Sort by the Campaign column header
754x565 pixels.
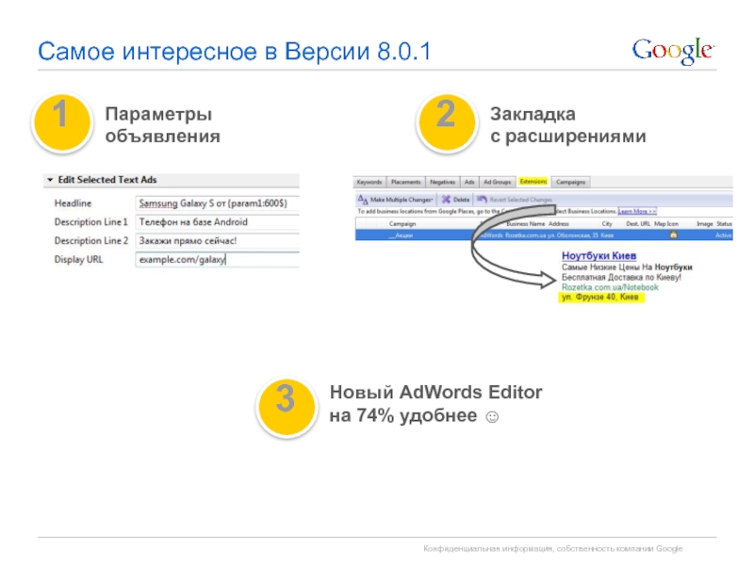click(x=402, y=224)
